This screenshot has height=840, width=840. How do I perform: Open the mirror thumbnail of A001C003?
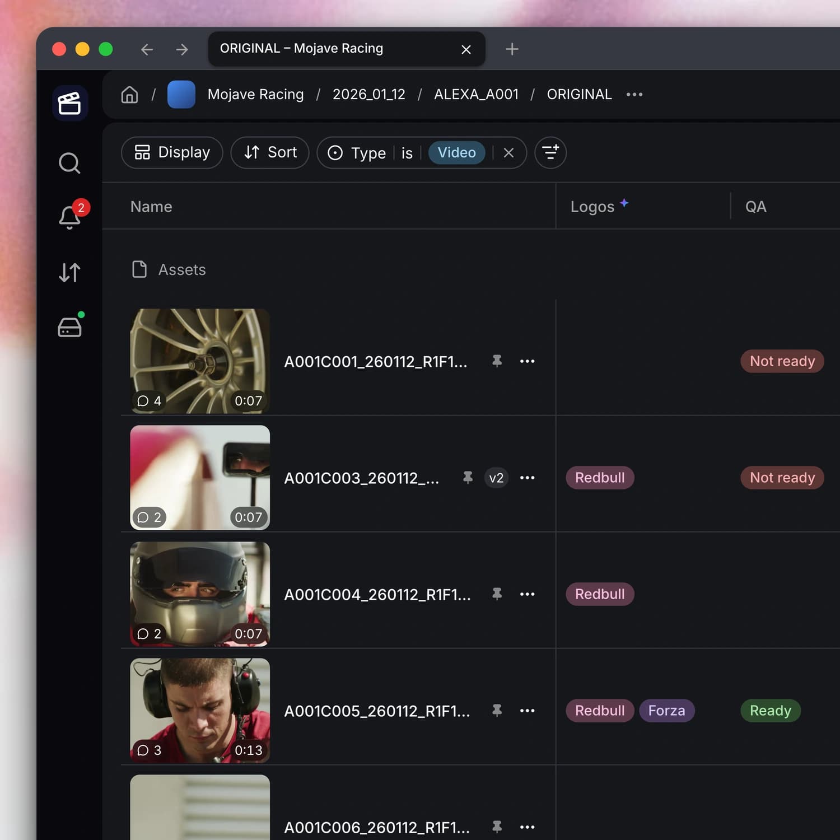point(200,478)
